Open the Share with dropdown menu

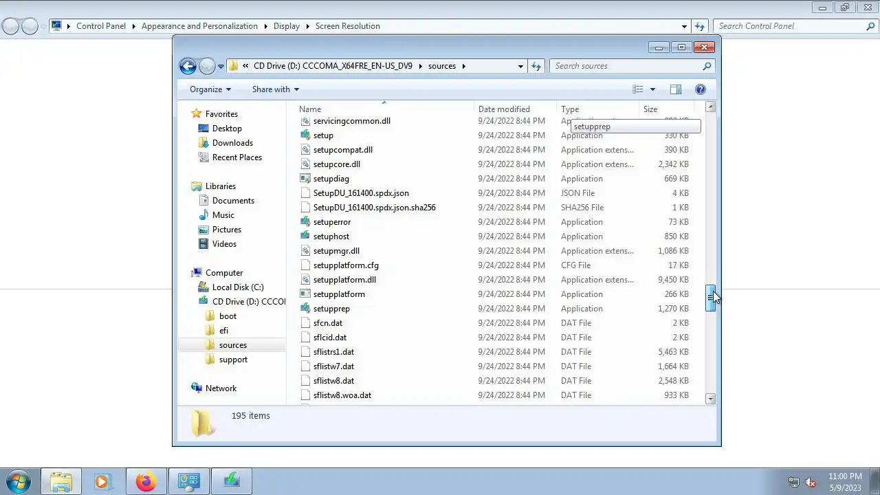(276, 89)
